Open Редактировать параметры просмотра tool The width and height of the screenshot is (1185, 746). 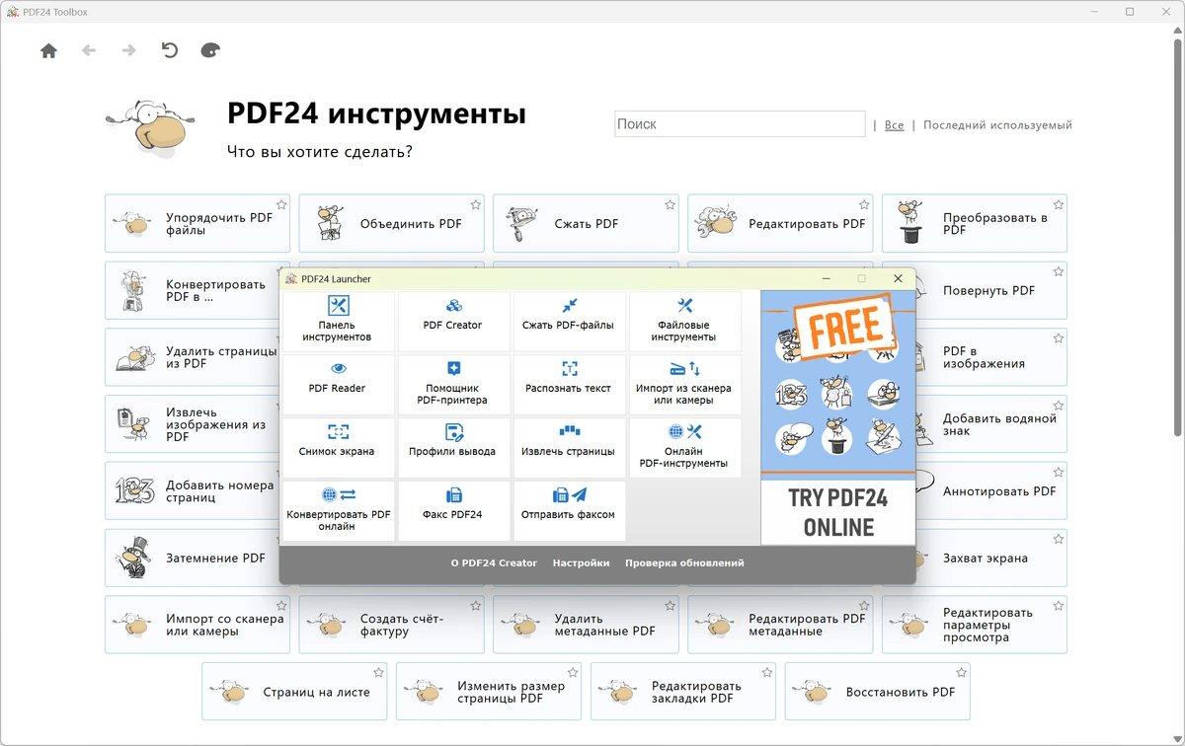pyautogui.click(x=975, y=625)
